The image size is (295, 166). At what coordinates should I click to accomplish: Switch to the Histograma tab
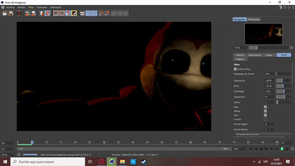pos(253,20)
